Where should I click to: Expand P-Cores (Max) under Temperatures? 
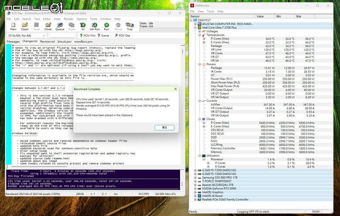204,39
